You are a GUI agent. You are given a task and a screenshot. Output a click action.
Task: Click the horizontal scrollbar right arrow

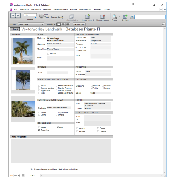click(162, 176)
